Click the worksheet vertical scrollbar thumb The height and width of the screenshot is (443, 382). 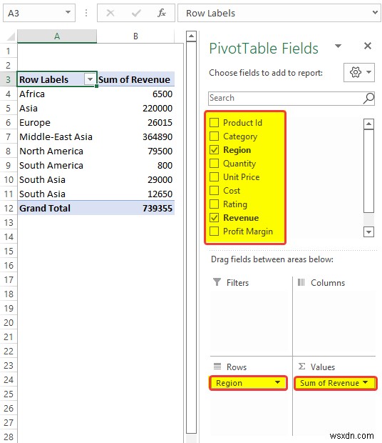(x=191, y=237)
